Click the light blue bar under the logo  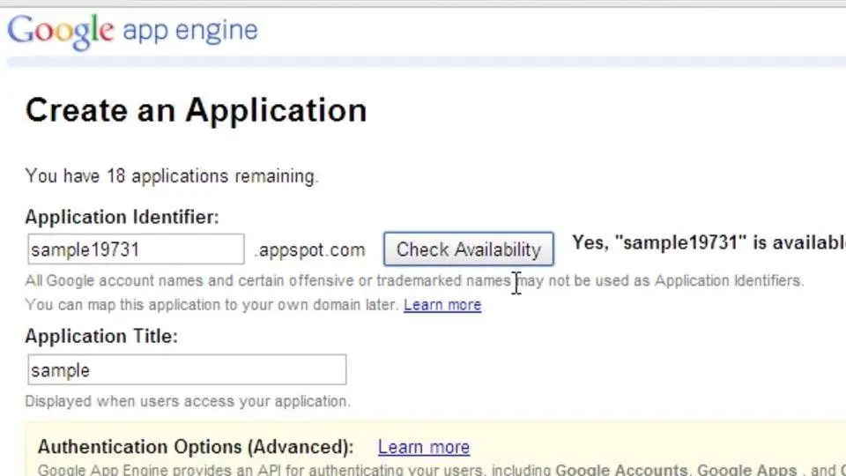423,62
